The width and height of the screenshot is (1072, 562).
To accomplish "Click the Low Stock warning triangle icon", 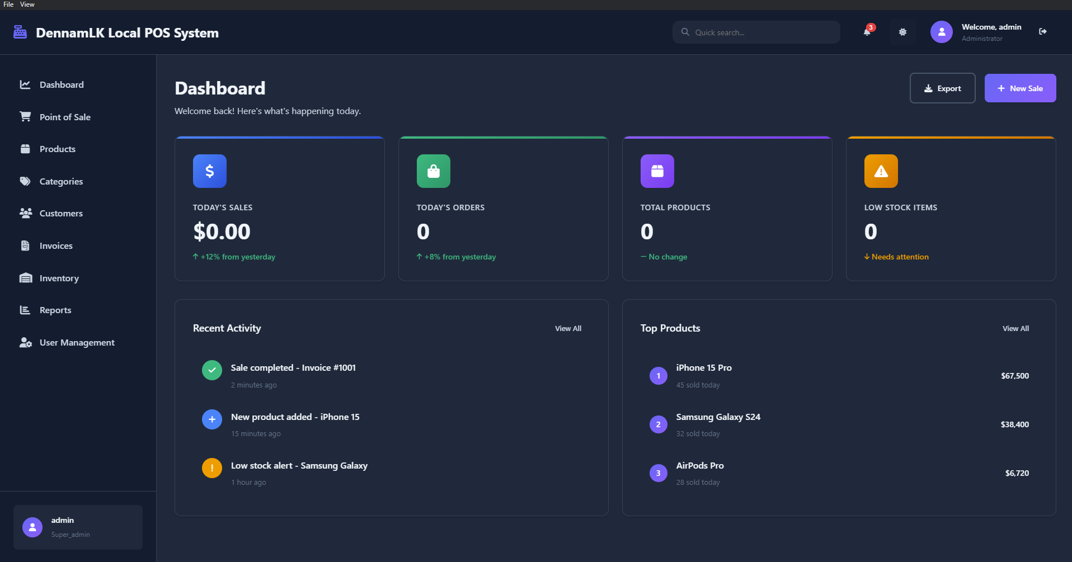I will click(x=881, y=171).
